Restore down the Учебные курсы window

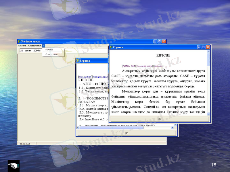tap(160, 42)
